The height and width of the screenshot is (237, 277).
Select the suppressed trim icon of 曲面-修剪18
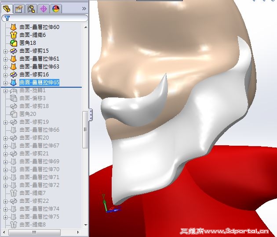pyautogui.click(x=14, y=106)
